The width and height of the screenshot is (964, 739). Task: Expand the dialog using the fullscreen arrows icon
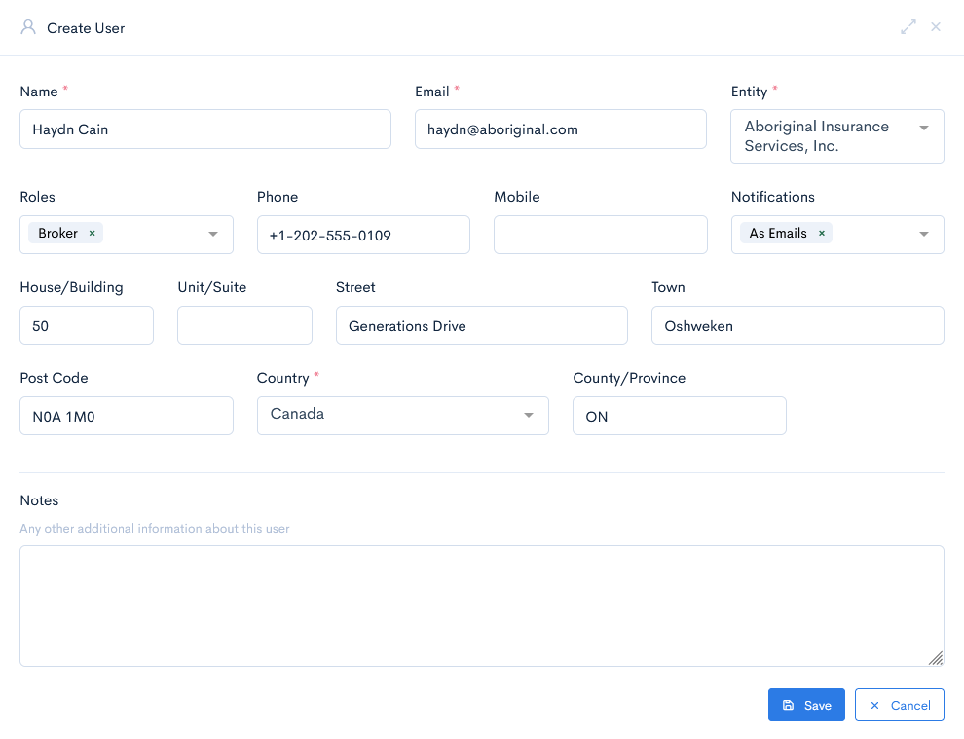point(908,27)
